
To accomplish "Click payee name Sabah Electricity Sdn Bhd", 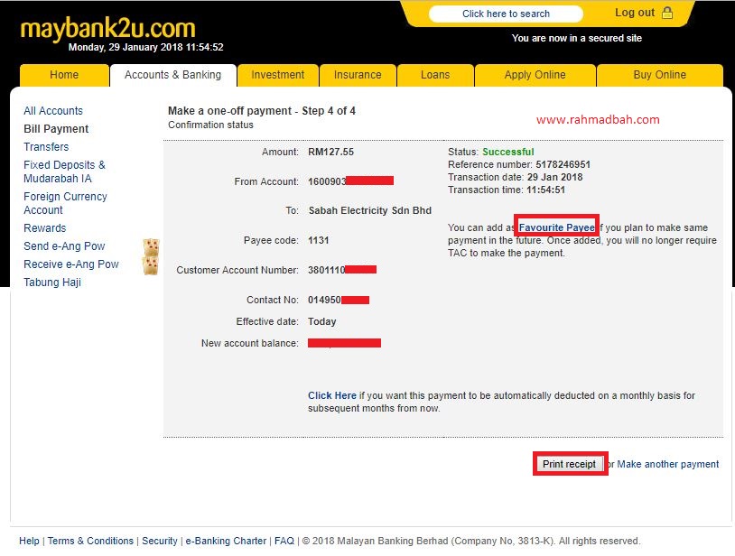I will pos(370,210).
